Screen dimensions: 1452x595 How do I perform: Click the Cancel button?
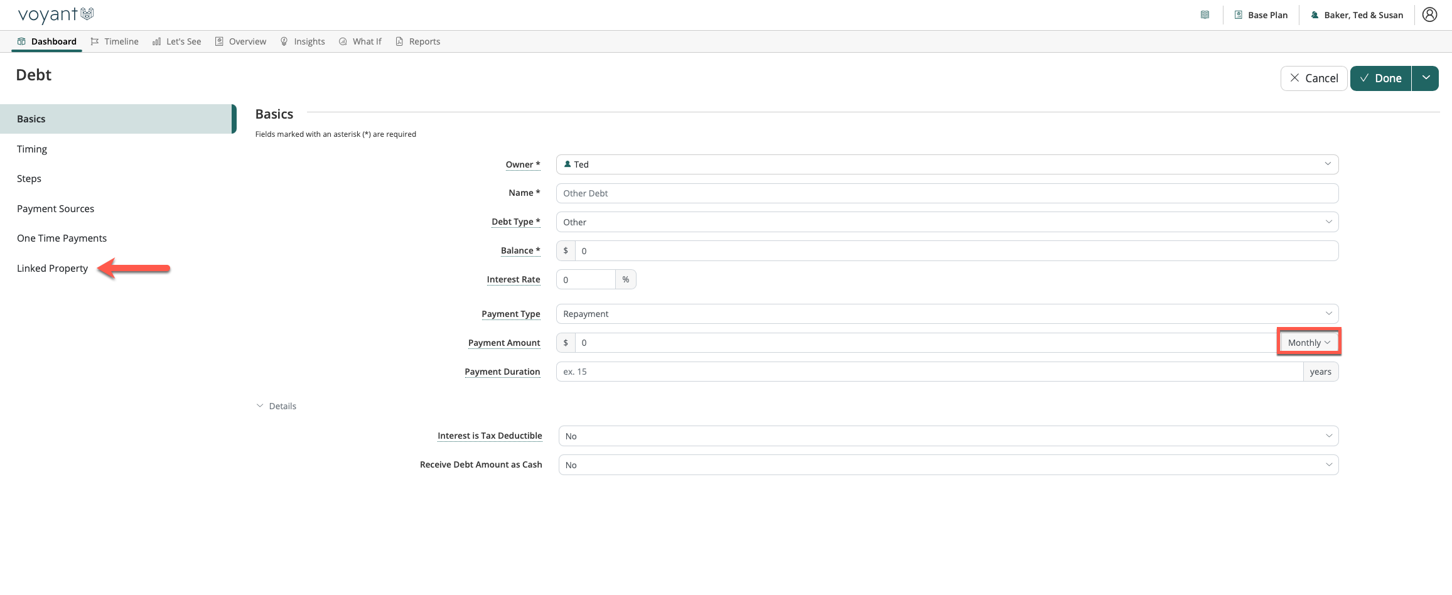1313,78
